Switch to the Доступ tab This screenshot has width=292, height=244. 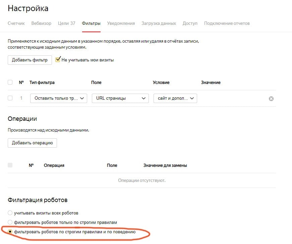pos(190,23)
